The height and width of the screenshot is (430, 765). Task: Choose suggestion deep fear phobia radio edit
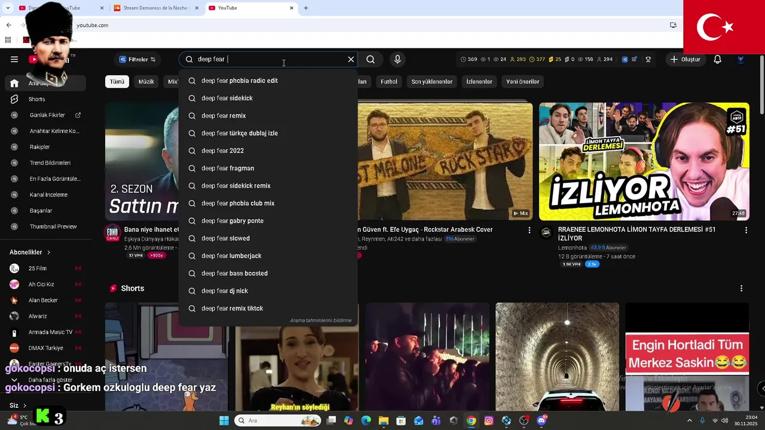pyautogui.click(x=268, y=81)
